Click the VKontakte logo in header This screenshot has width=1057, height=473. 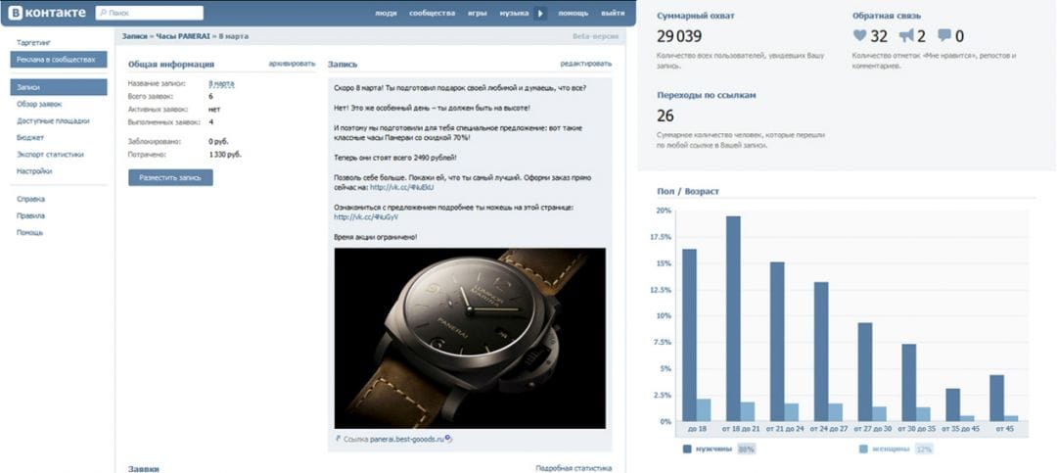pyautogui.click(x=47, y=13)
